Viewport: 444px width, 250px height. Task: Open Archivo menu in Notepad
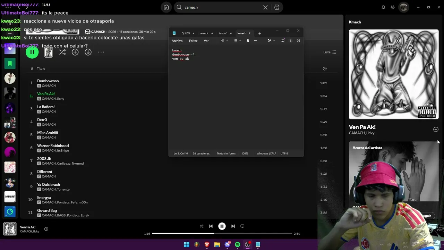click(x=177, y=41)
